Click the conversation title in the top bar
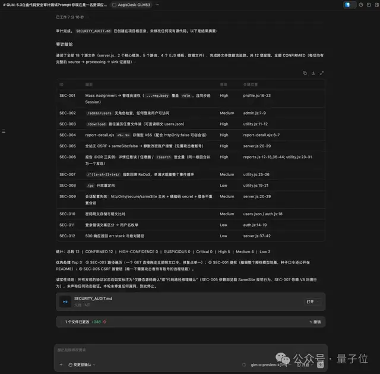The image size is (380, 374). point(55,5)
